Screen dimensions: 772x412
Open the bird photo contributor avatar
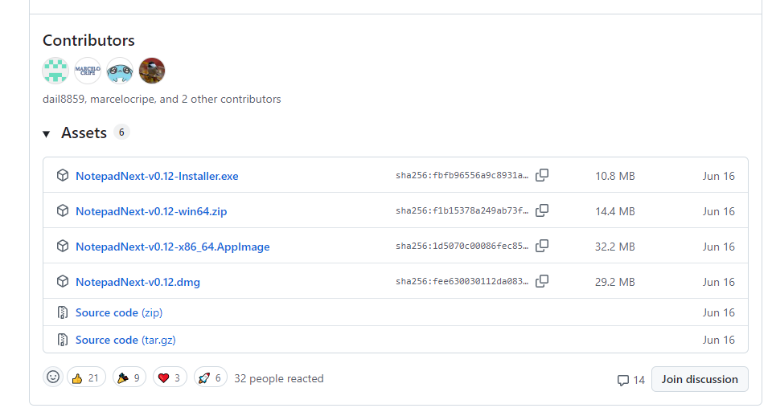pyautogui.click(x=152, y=71)
